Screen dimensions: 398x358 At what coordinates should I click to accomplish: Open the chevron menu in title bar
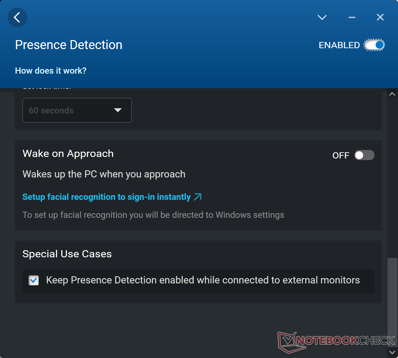pyautogui.click(x=322, y=17)
